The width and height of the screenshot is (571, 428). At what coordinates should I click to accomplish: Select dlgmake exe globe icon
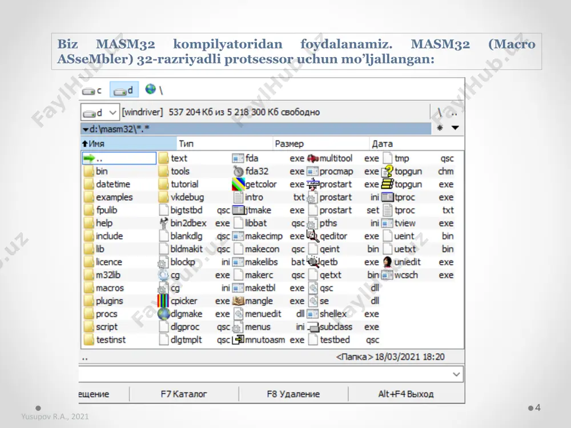[163, 314]
